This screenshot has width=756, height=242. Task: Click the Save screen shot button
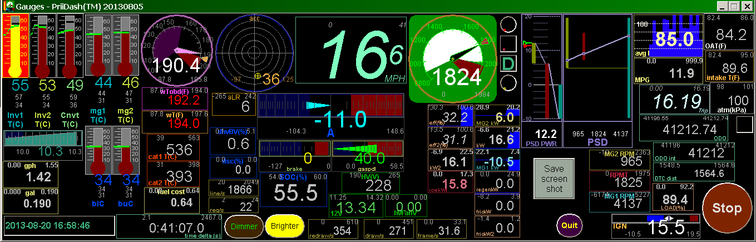(554, 178)
